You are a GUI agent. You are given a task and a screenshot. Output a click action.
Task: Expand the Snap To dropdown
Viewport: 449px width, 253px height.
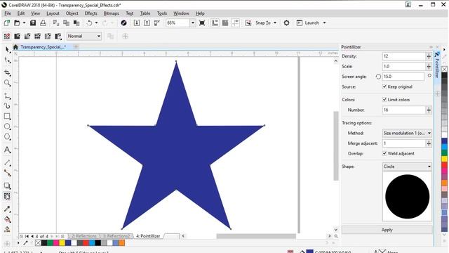(275, 23)
